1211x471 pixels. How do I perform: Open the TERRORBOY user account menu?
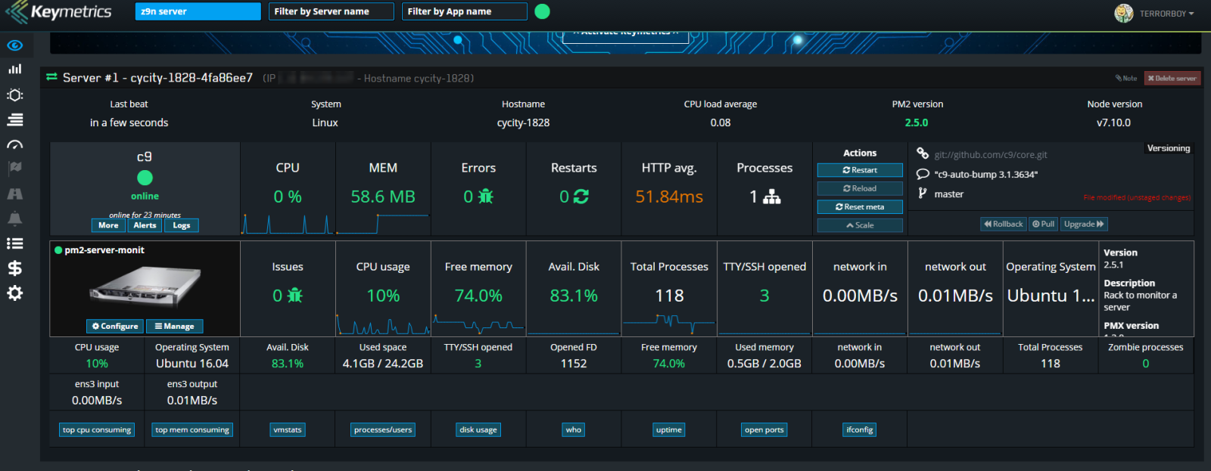(x=1156, y=14)
